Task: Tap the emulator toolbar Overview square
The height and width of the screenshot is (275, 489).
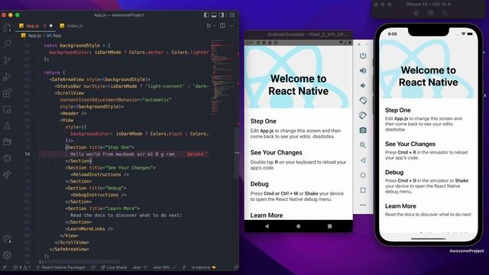Action: [363, 190]
